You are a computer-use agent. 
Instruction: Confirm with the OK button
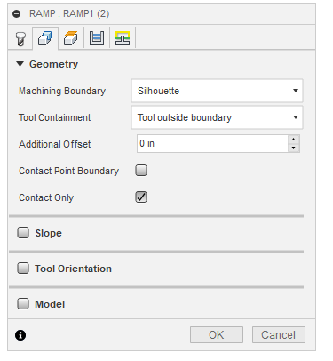[x=217, y=335]
